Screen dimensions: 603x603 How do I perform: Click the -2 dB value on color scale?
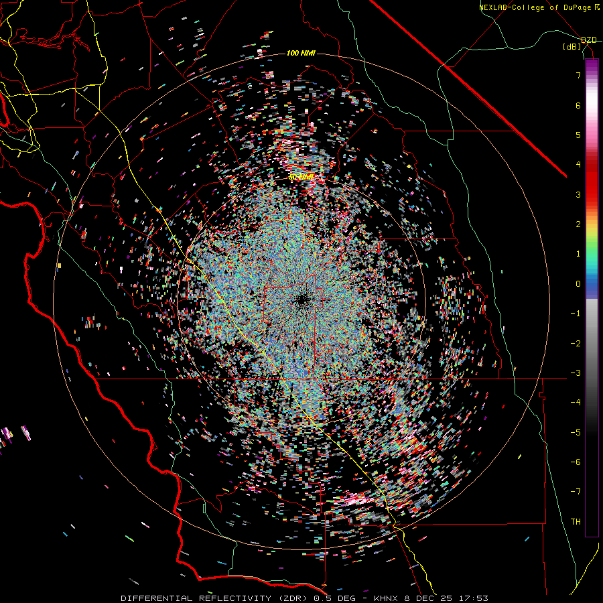click(x=576, y=344)
